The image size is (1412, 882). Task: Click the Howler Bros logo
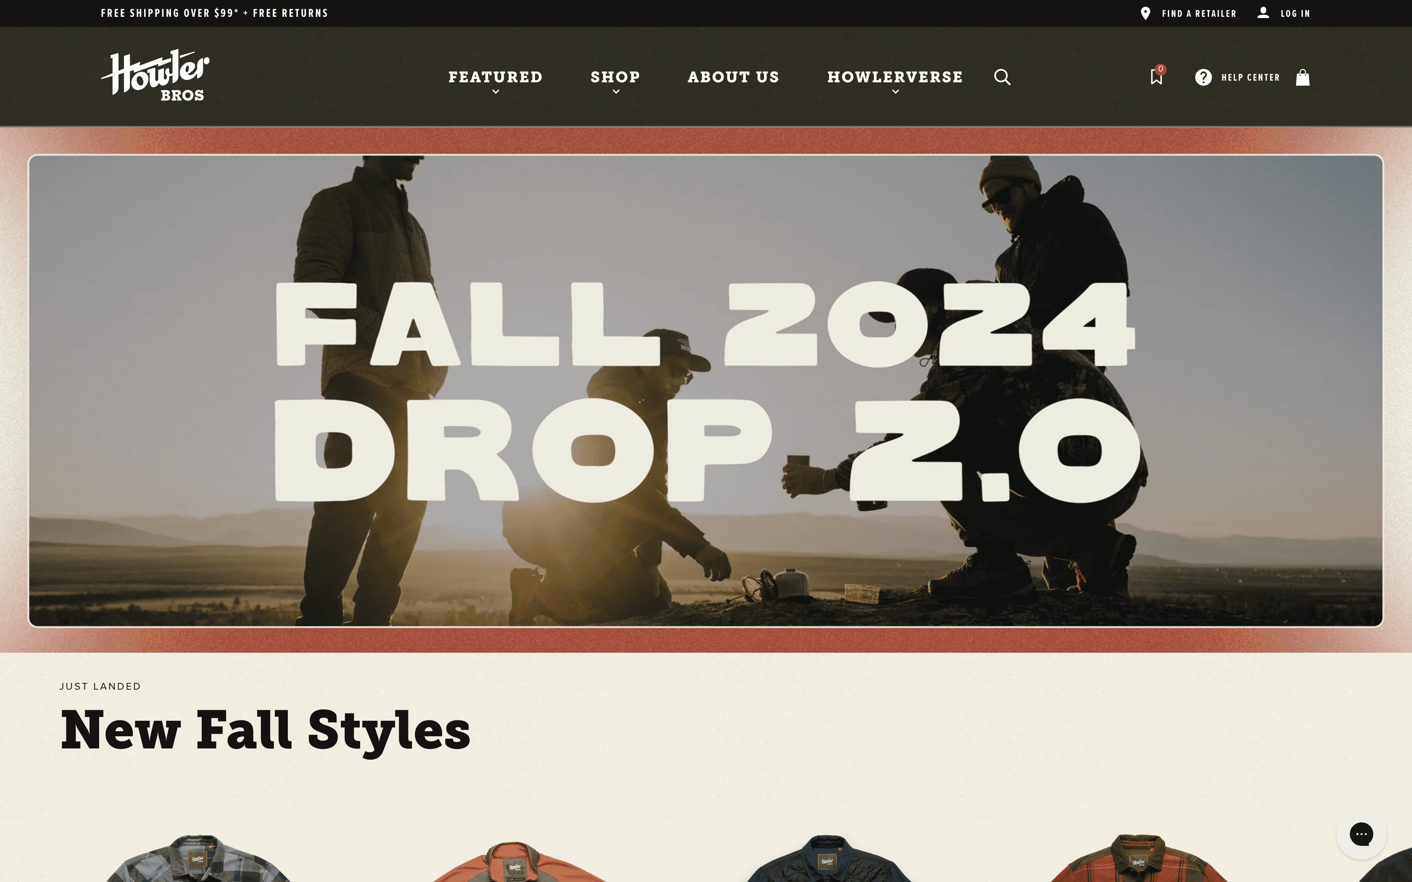tap(155, 76)
